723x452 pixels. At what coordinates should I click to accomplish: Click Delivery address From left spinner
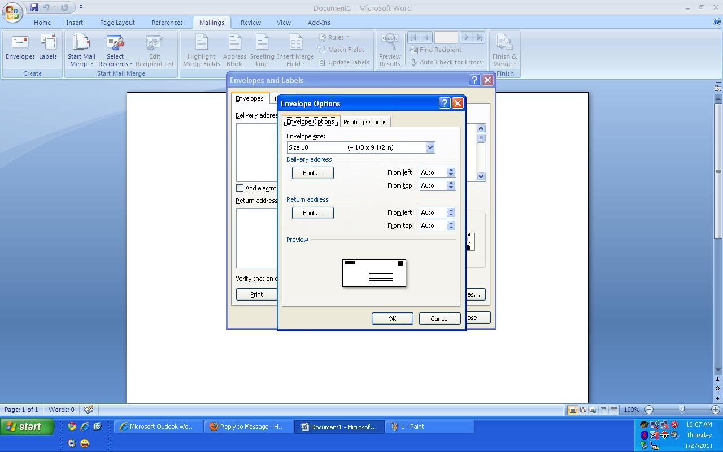451,172
